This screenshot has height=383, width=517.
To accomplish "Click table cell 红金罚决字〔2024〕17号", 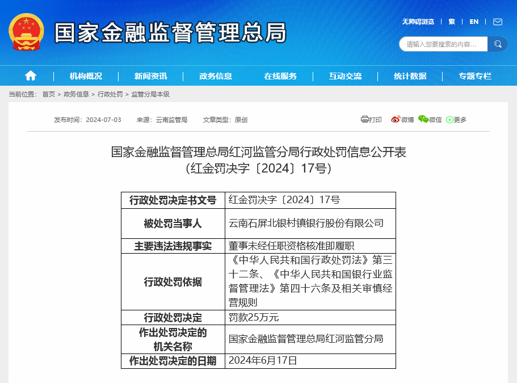I will tap(310, 200).
